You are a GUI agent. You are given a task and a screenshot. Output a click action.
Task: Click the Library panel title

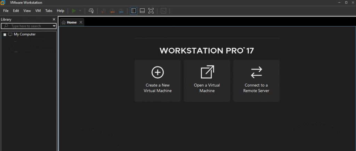(x=6, y=19)
